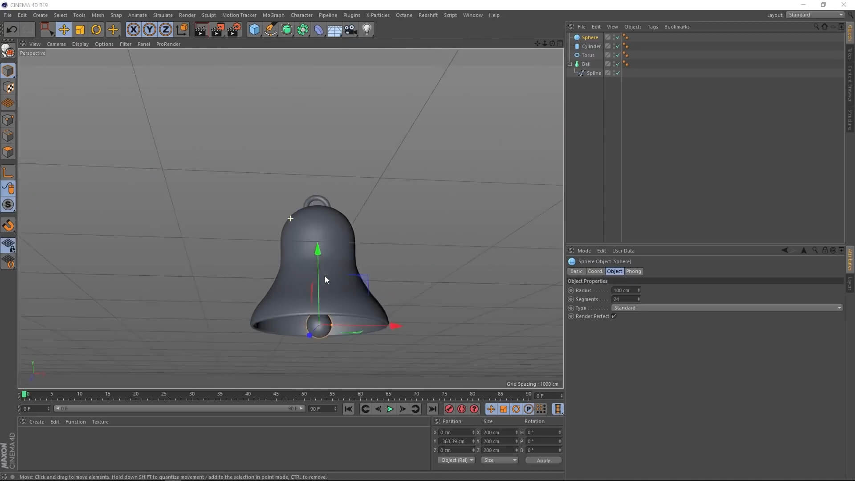This screenshot has height=481, width=855.
Task: Toggle Cylinder visibility checkmark in Objects panel
Action: click(x=618, y=46)
